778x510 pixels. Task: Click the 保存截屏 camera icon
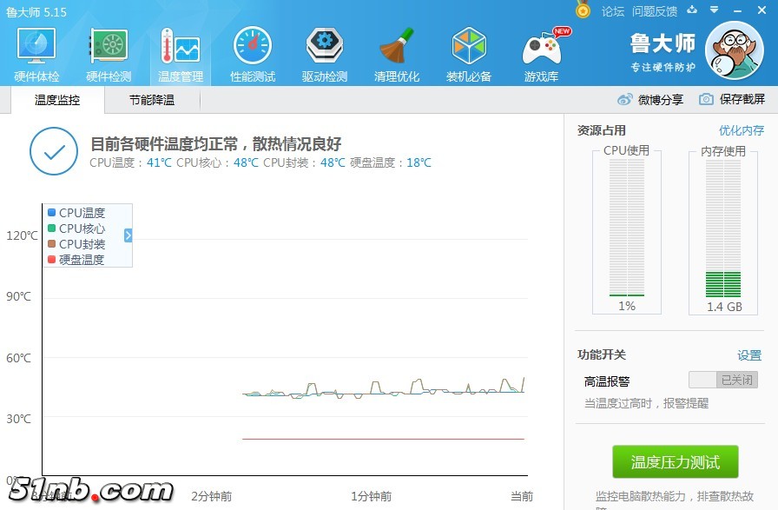[707, 100]
